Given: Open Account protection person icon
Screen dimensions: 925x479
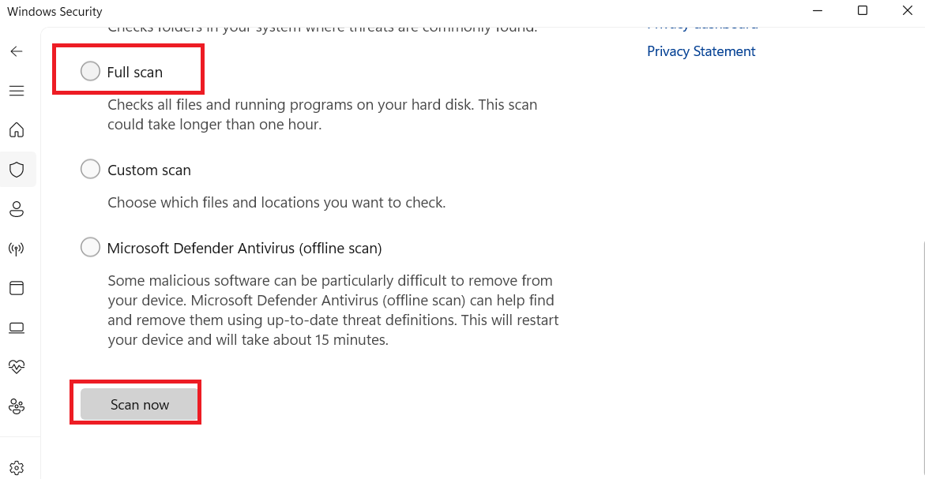Looking at the screenshot, I should point(17,209).
